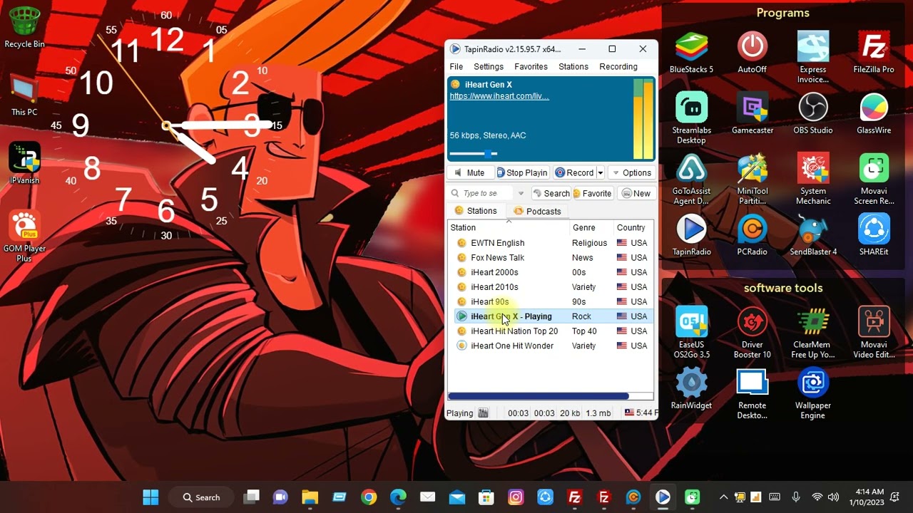Open IPVanish desktop icon
The width and height of the screenshot is (913, 513).
point(24,164)
